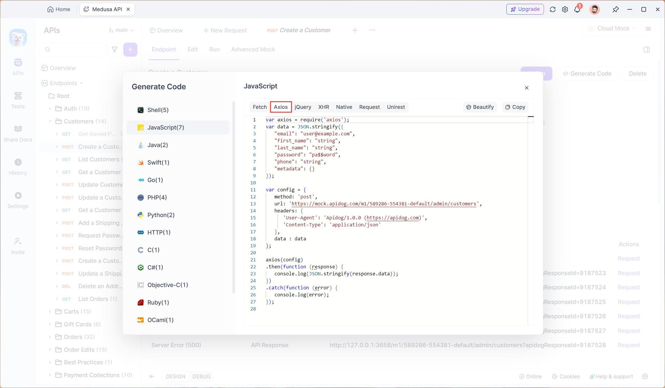665x388 pixels.
Task: Open the tab bar more options ellipsis
Action: (372, 30)
